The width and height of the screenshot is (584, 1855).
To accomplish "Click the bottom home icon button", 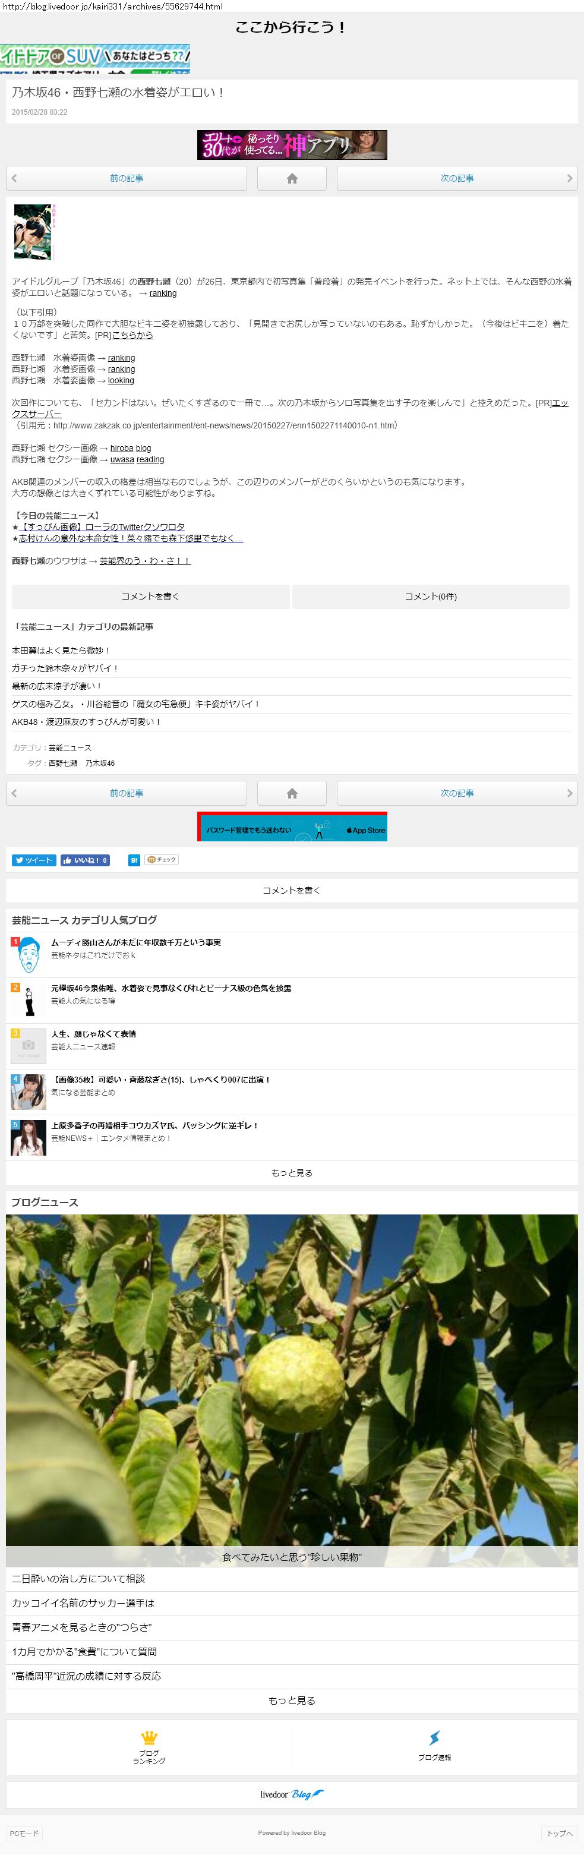I will point(292,793).
